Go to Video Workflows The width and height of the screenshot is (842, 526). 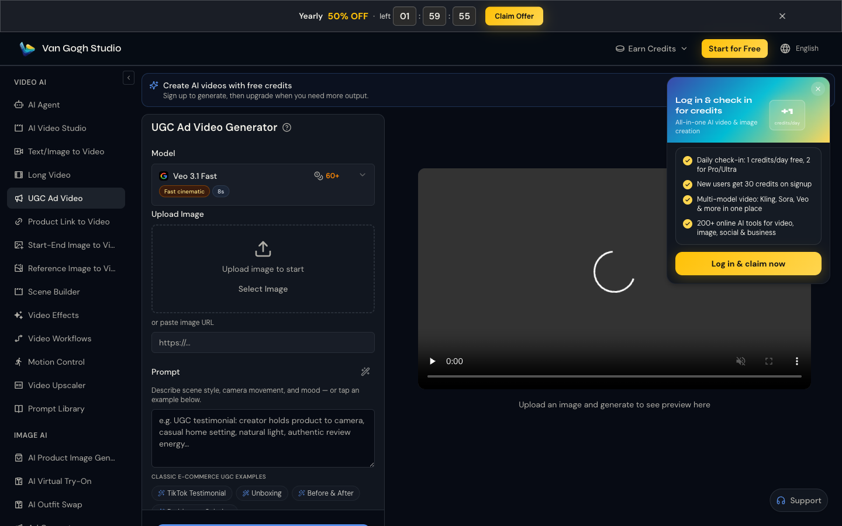(x=66, y=338)
